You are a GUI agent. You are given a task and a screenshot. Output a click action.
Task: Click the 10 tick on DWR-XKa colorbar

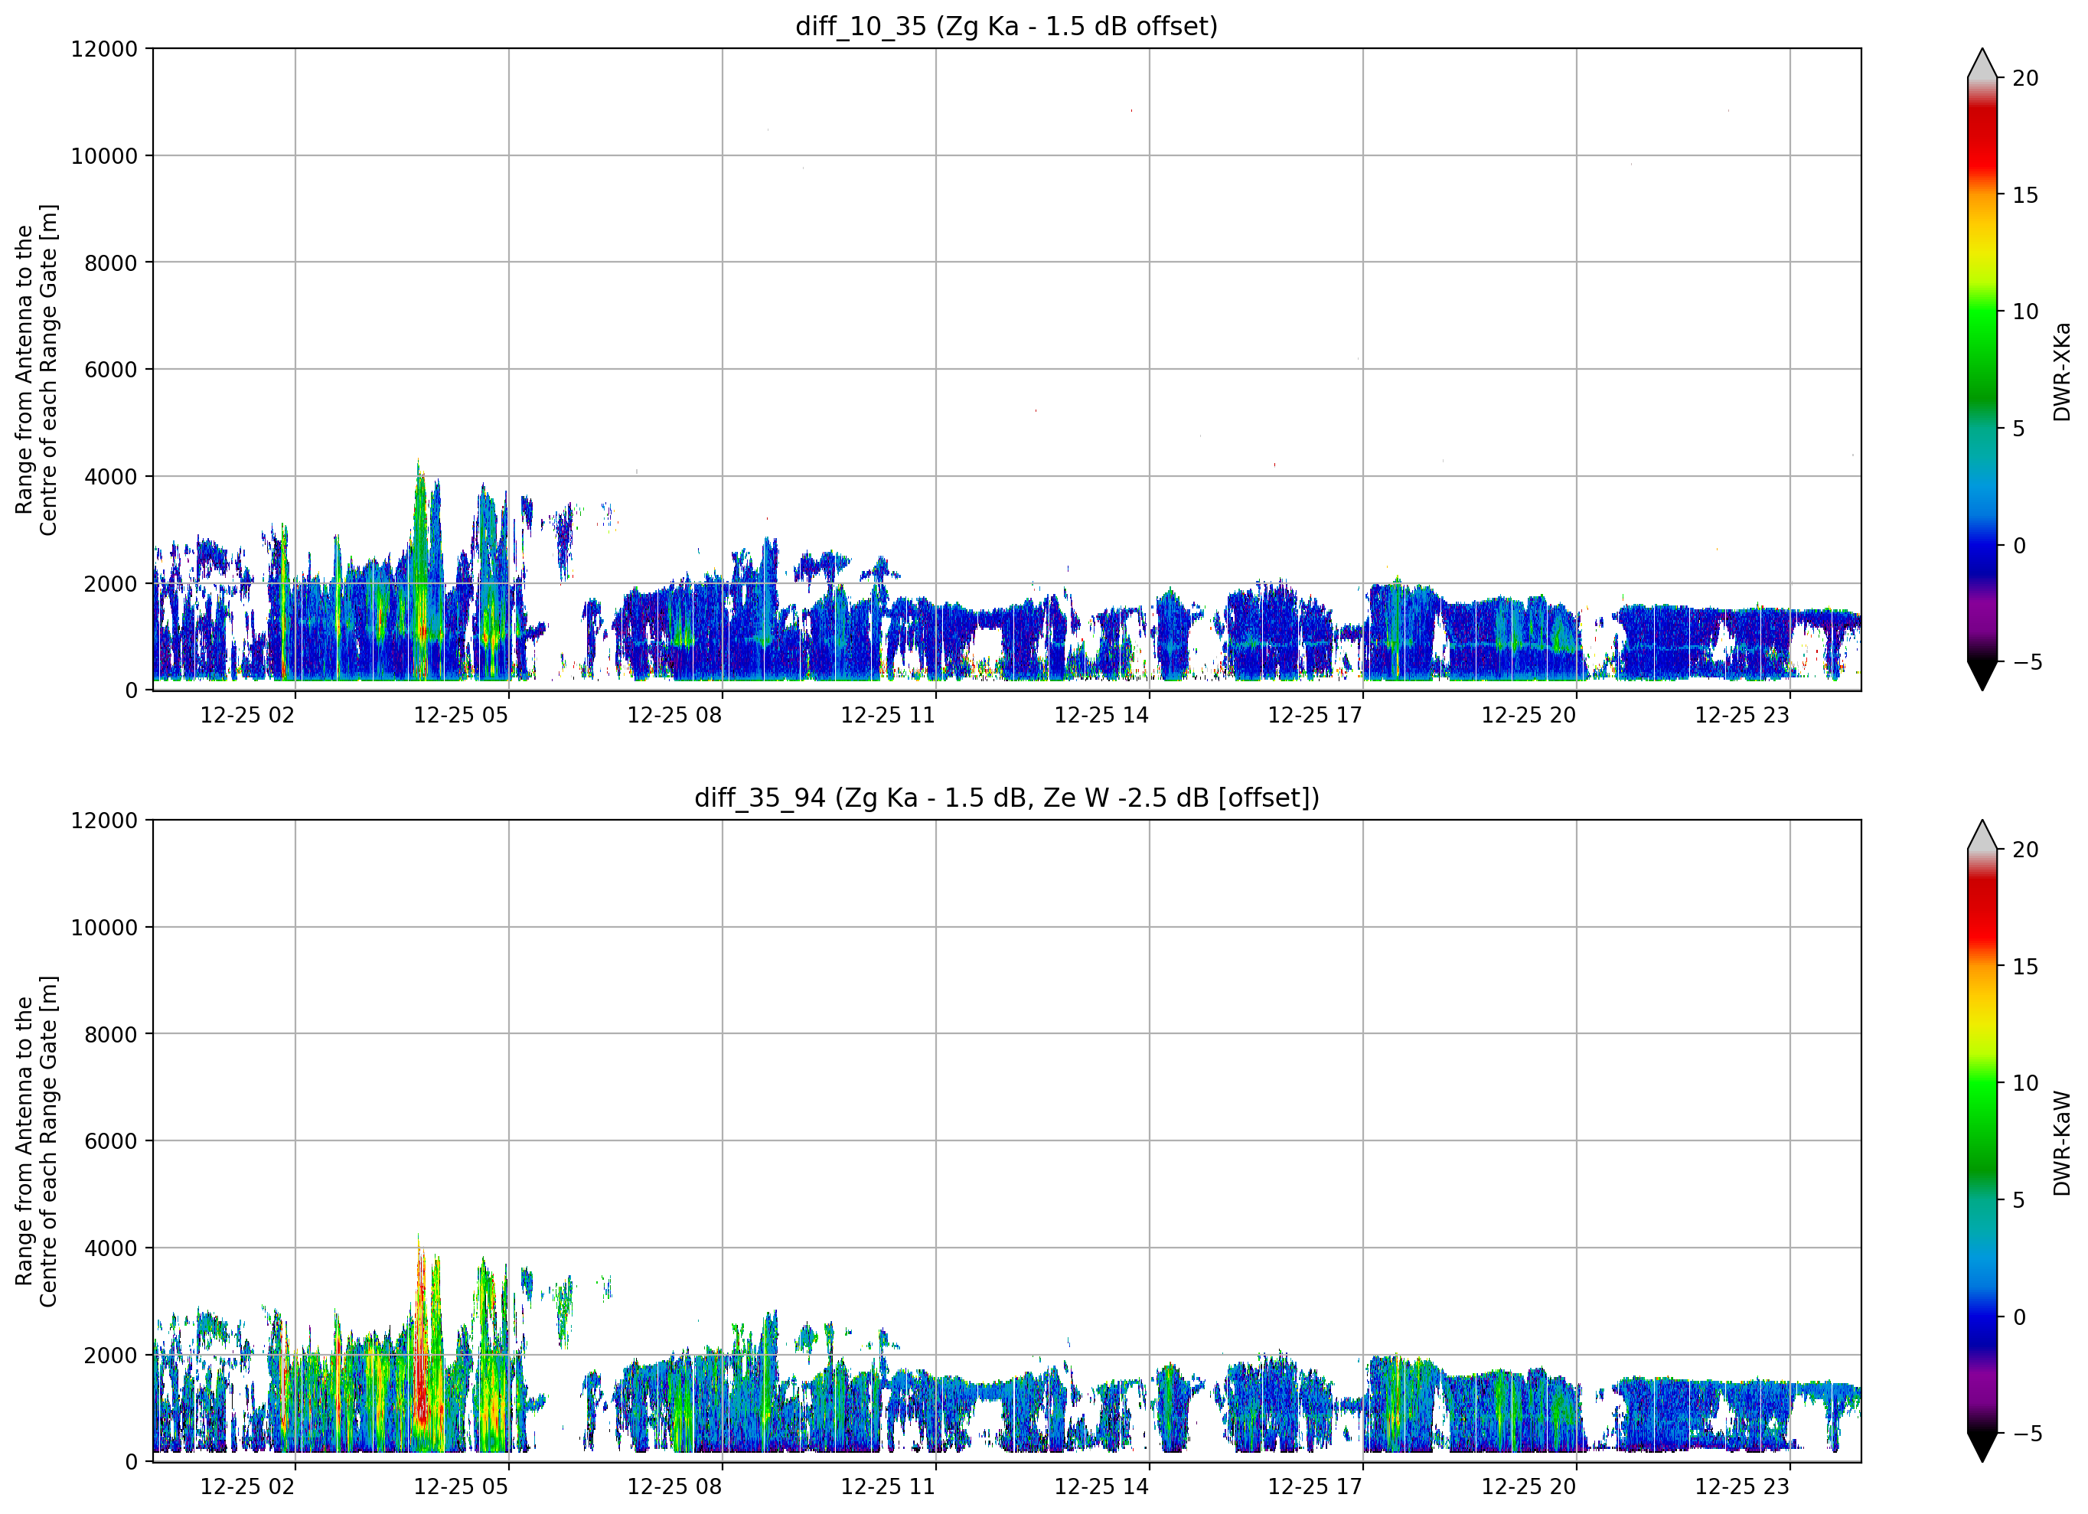(x=2024, y=312)
